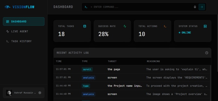Screen dimensions: 218x101
Task: Click the pulse icon on Success Rate card
Action: tap(125, 26)
